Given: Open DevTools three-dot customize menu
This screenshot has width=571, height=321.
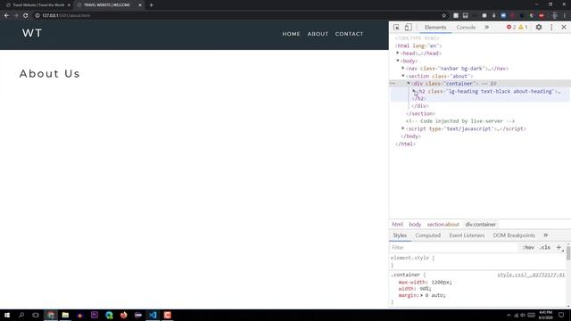Looking at the screenshot, I should (x=551, y=28).
